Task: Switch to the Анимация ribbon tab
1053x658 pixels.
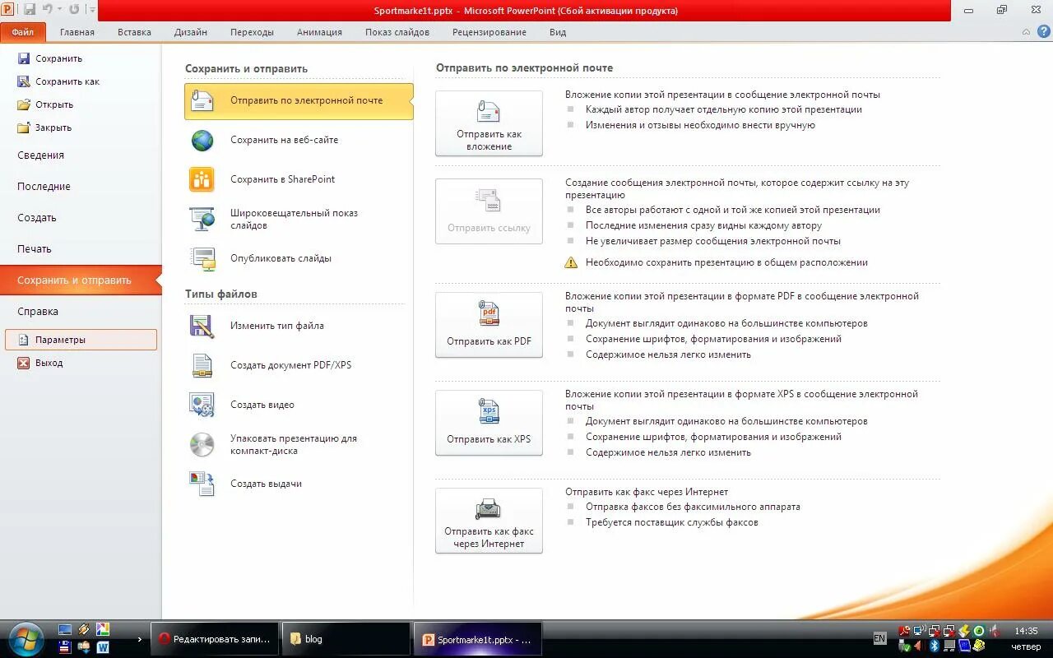Action: (319, 32)
